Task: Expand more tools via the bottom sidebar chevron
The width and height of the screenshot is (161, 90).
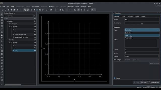Action: coord(2,84)
